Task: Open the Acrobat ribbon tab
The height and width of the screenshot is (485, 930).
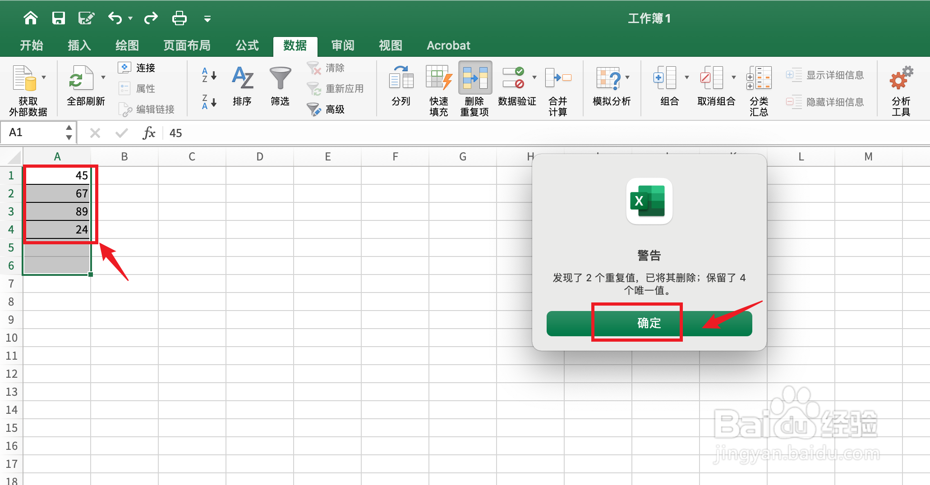Action: (448, 45)
